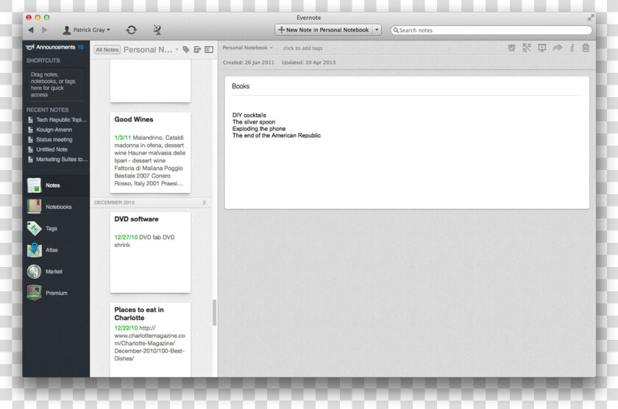The width and height of the screenshot is (618, 409).
Task: Click the DECEMBER 2010 section header
Action: pyautogui.click(x=150, y=202)
